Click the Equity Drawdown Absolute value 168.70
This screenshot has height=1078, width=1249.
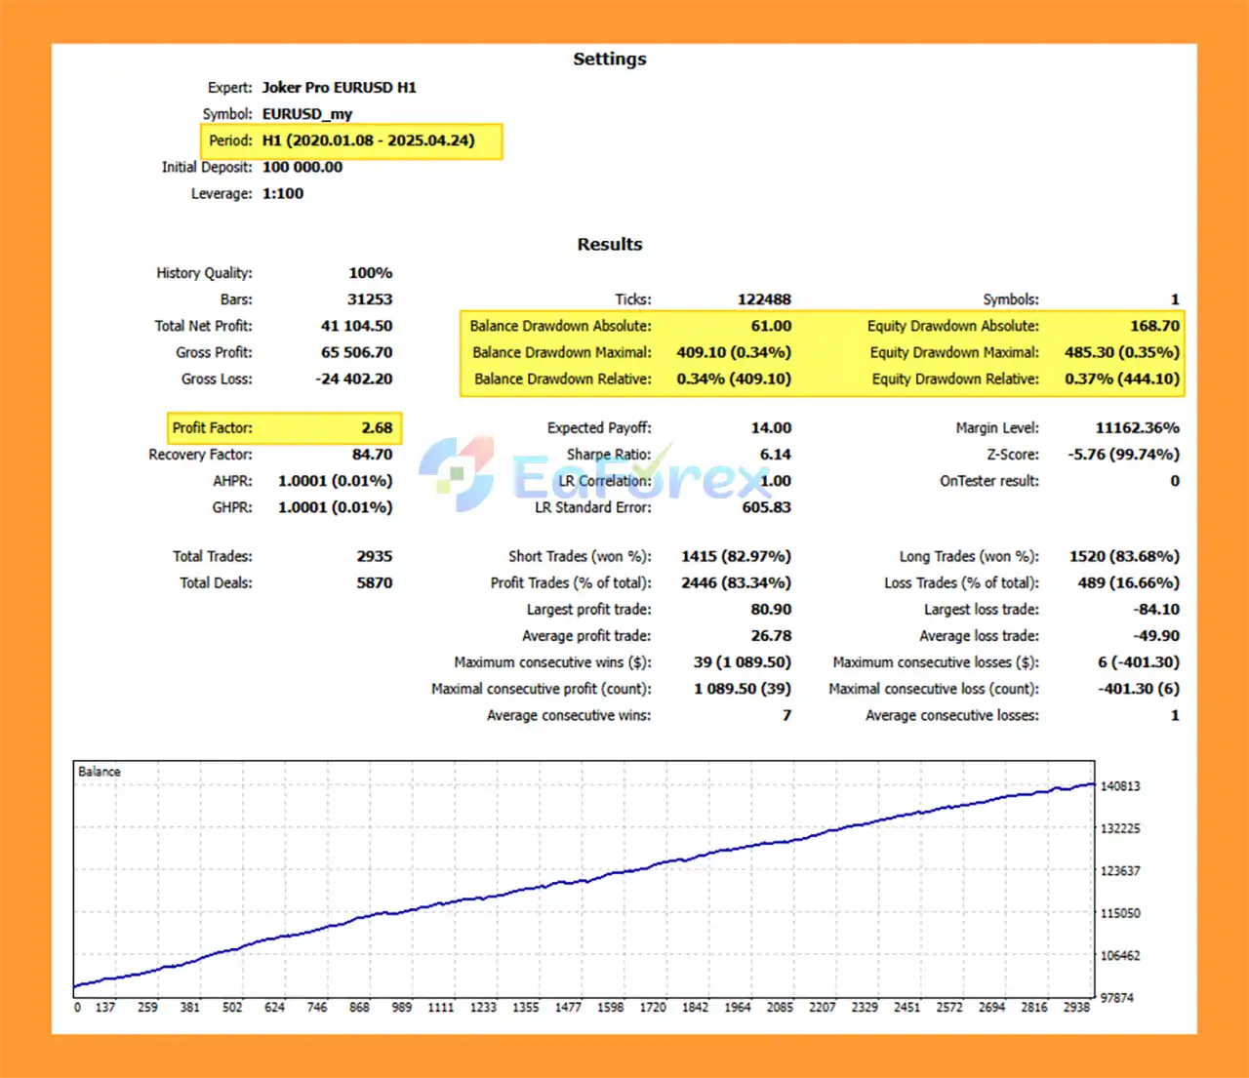tap(1154, 326)
